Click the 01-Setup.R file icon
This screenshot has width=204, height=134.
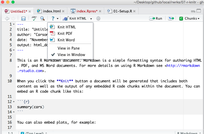pos(110,11)
